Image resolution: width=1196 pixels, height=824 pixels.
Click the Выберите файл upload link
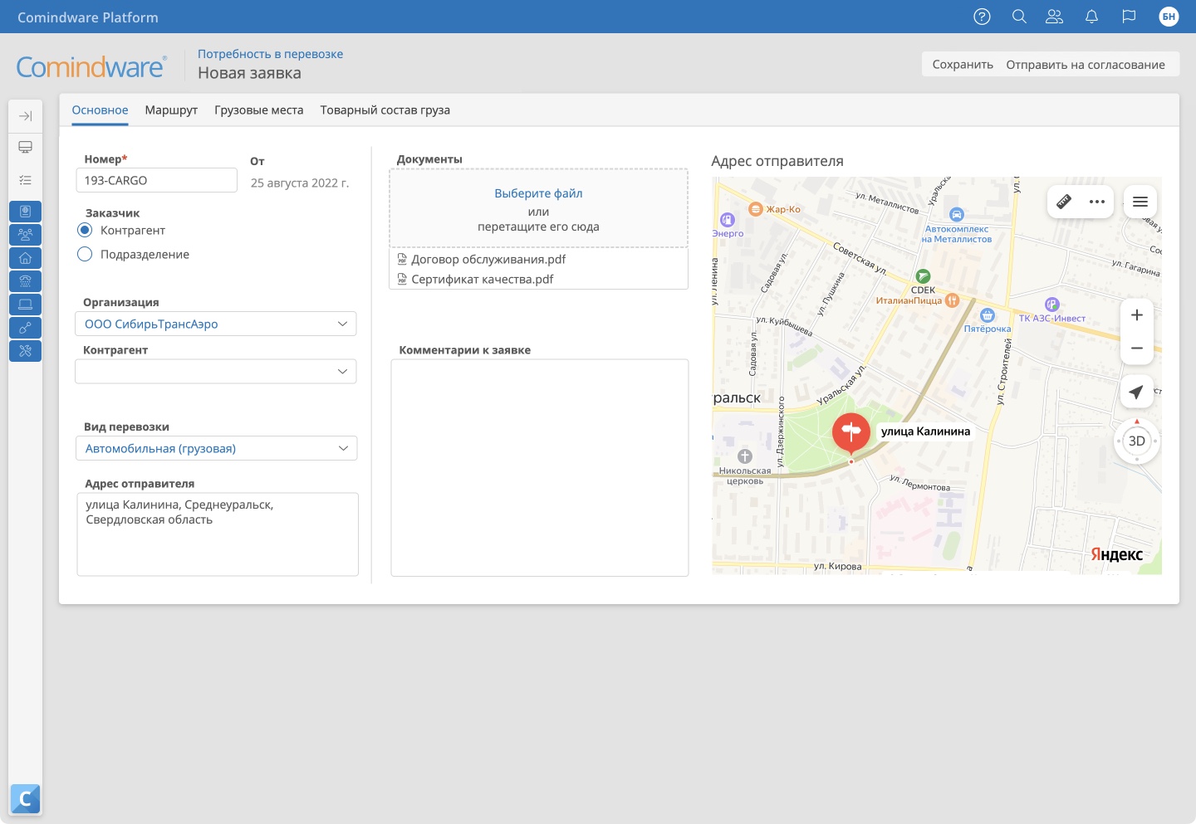pyautogui.click(x=538, y=193)
